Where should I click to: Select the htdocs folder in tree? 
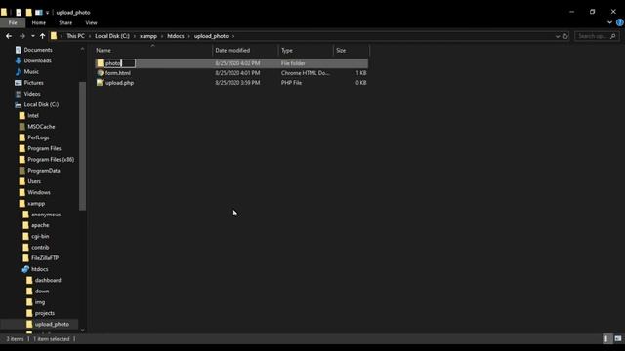click(x=39, y=269)
